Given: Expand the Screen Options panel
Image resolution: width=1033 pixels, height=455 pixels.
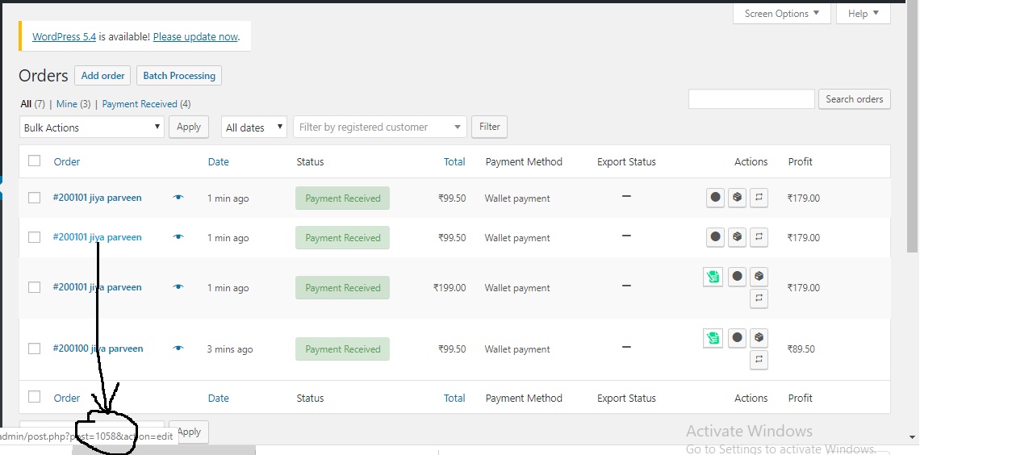Looking at the screenshot, I should pos(782,14).
